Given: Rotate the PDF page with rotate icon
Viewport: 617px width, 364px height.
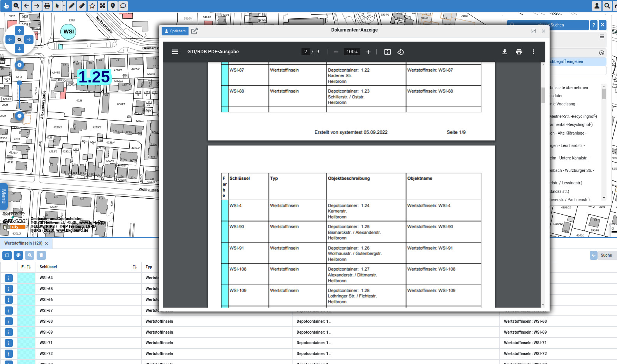Looking at the screenshot, I should (400, 52).
